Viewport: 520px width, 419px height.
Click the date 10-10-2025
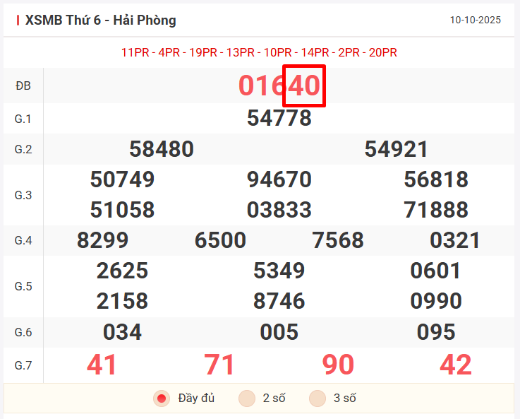click(x=475, y=20)
